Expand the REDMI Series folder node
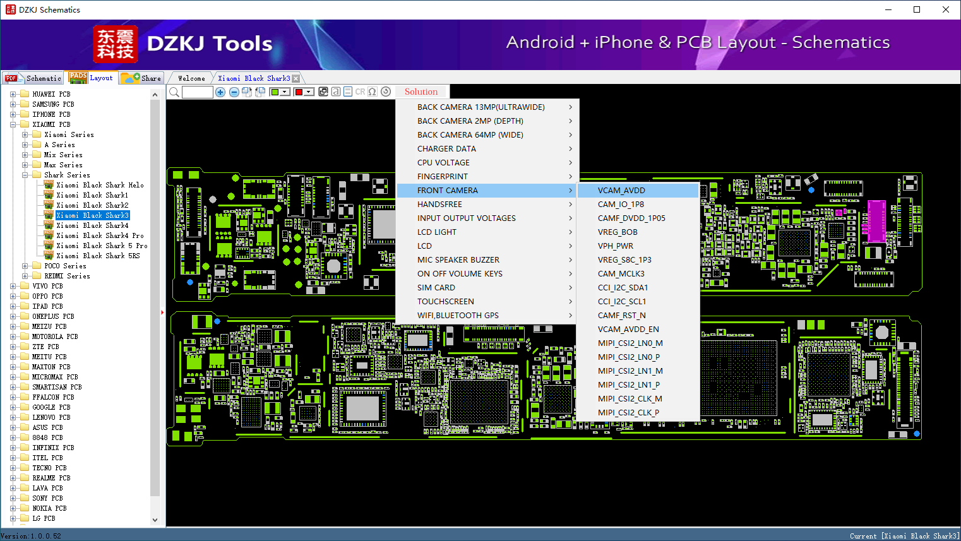The height and width of the screenshot is (541, 961). (25, 276)
